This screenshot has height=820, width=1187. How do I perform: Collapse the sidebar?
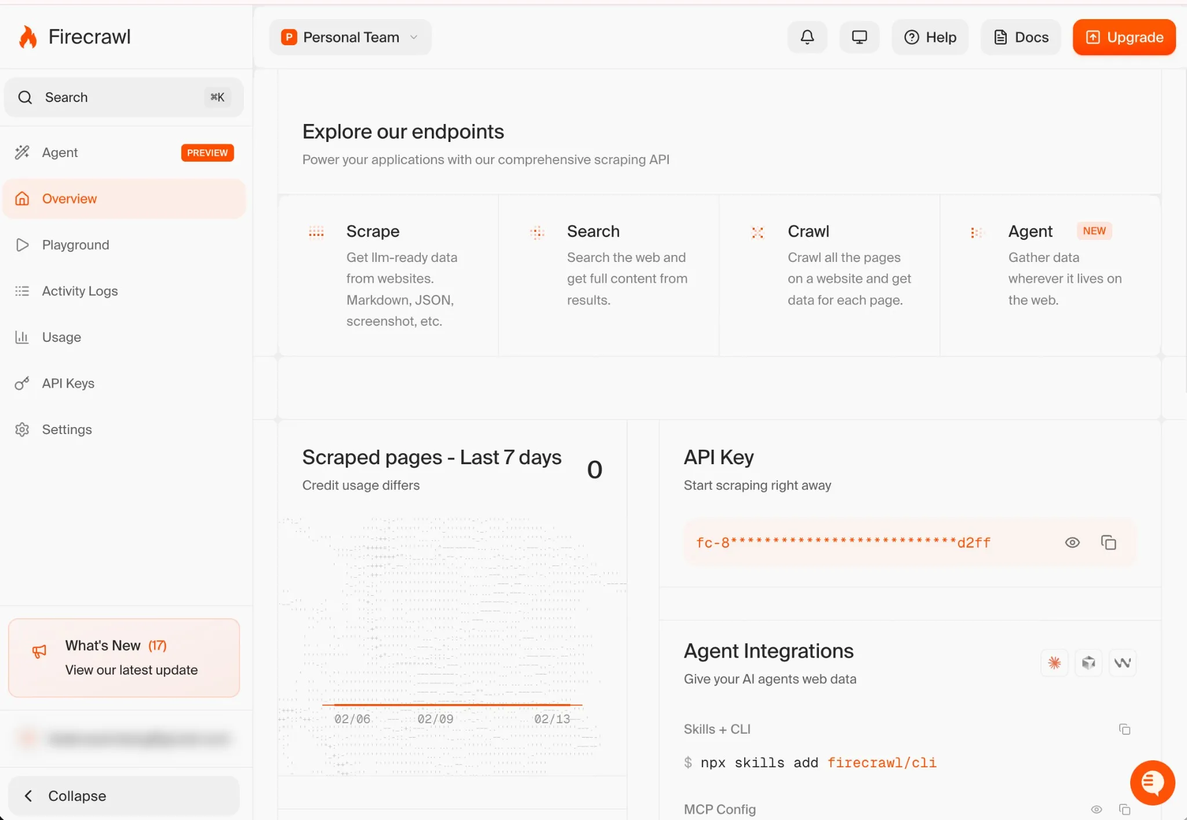pos(123,796)
